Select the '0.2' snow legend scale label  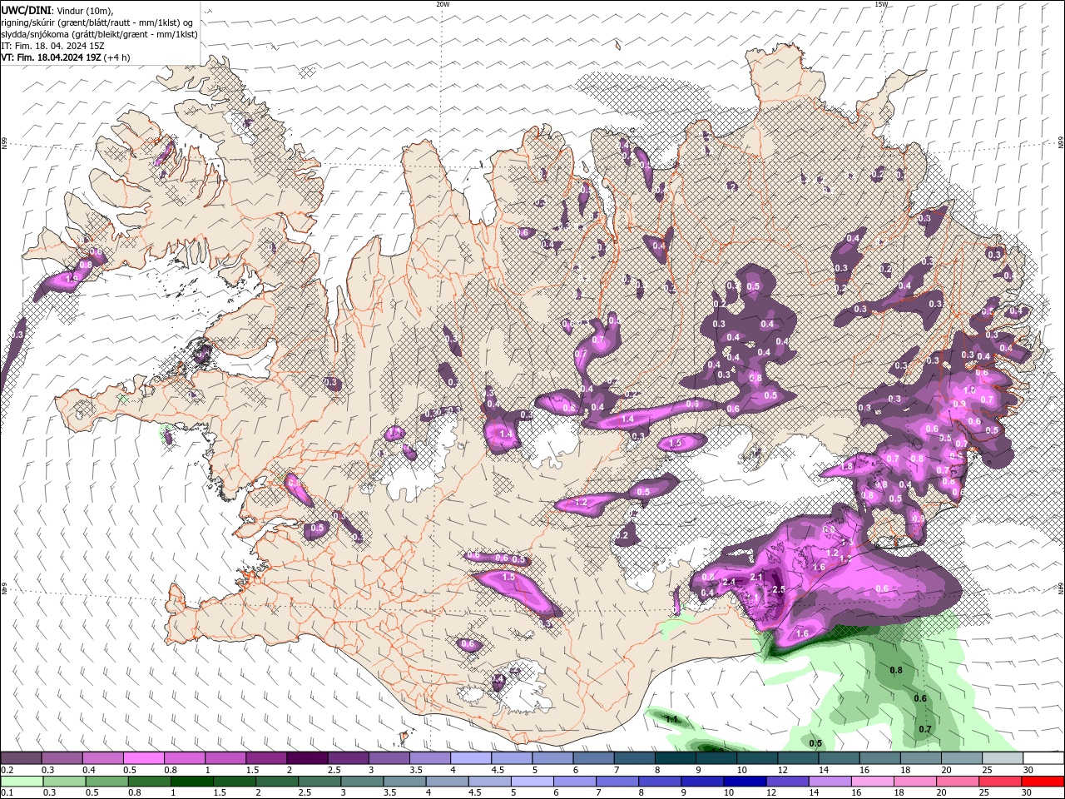(x=7, y=770)
